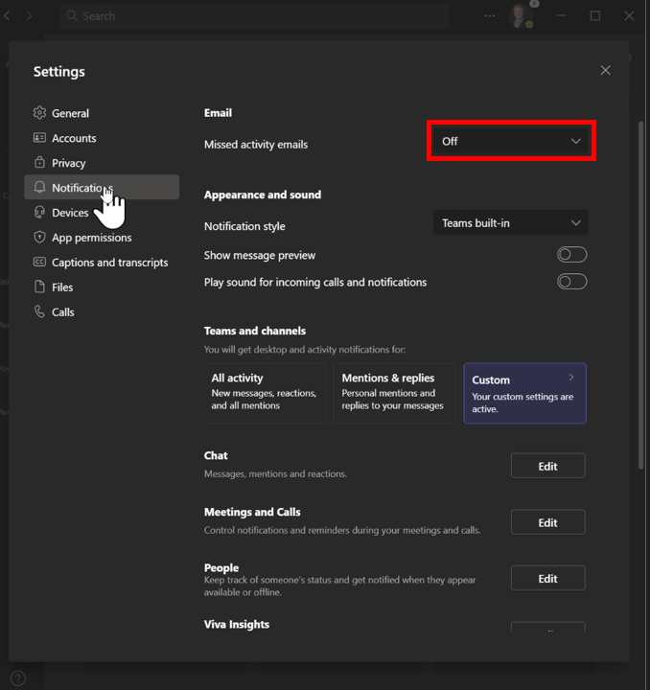Open the Help question mark icon
This screenshot has height=690, width=650.
(18, 678)
